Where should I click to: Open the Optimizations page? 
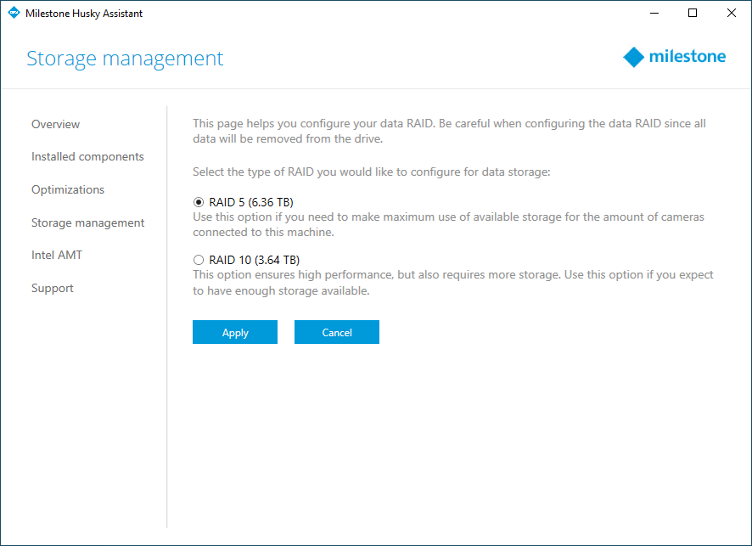point(68,189)
